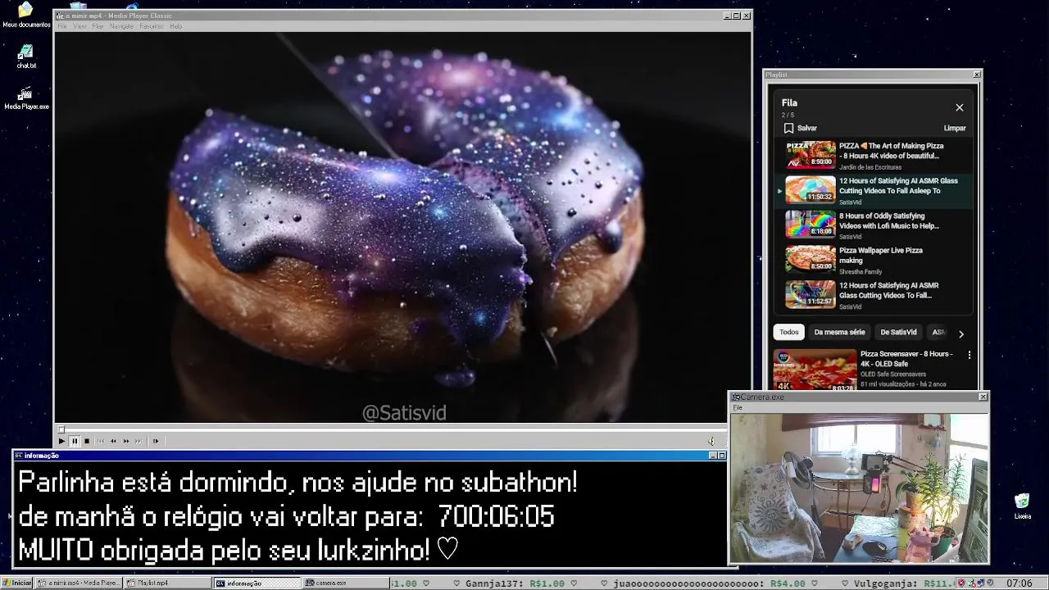
Task: Click the 'Shrestha Family' channel name
Action: point(861,271)
